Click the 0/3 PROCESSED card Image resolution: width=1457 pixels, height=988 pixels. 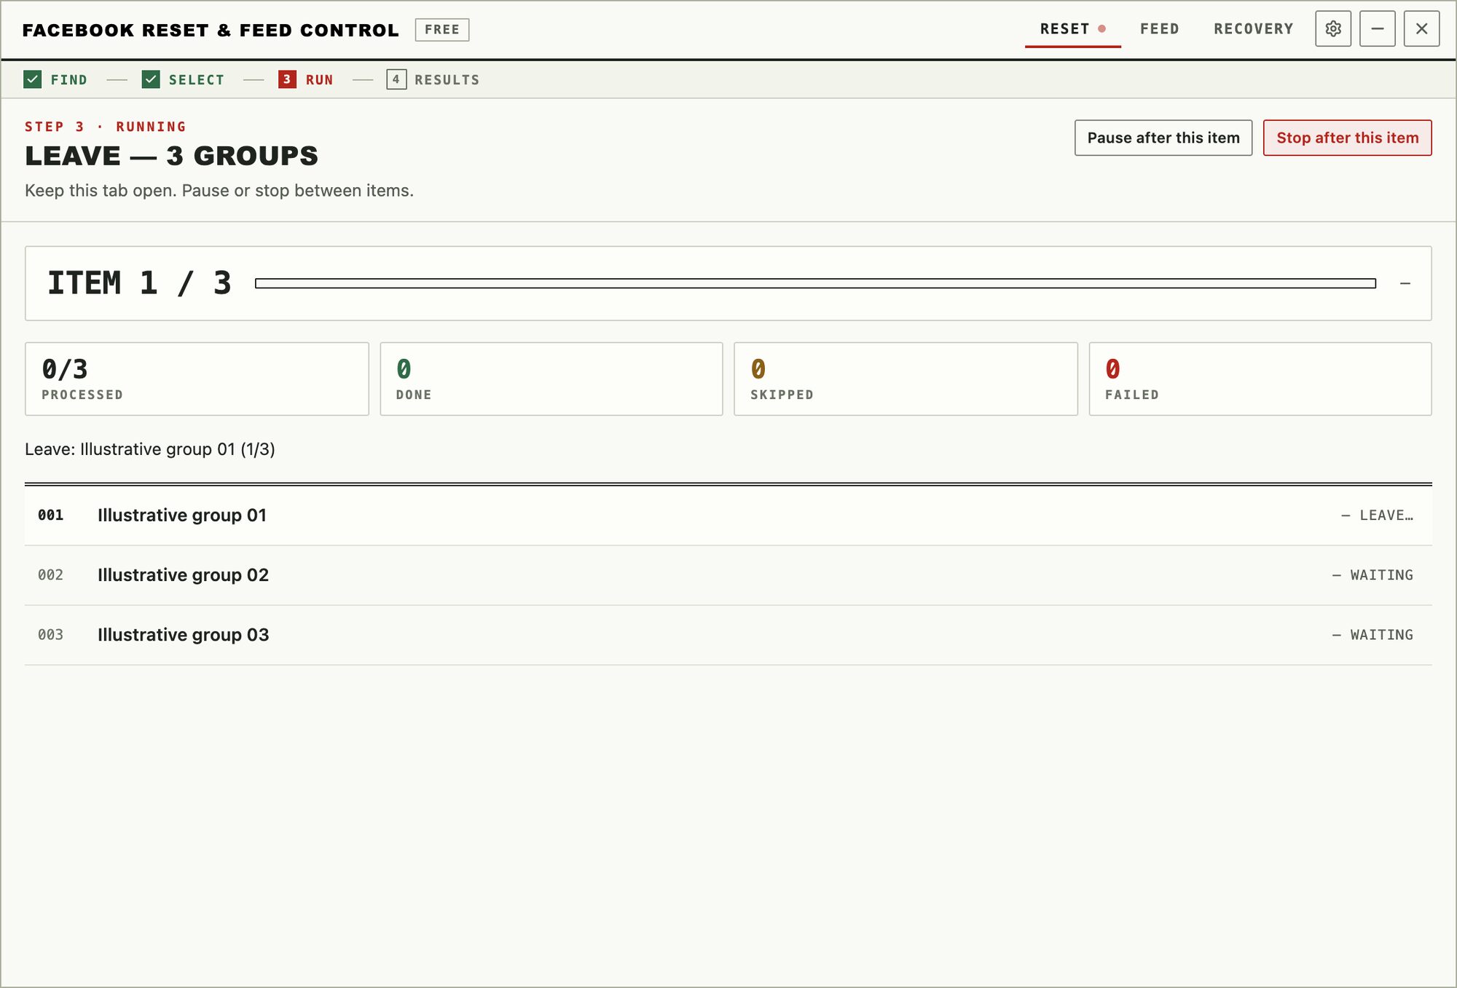197,379
